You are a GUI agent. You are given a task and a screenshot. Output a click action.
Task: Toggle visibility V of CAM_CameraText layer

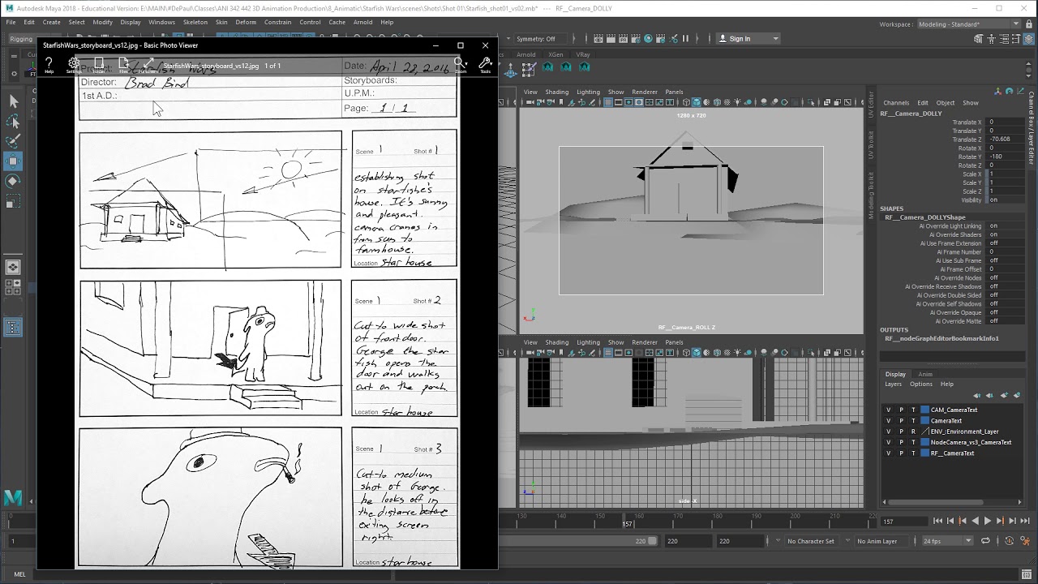[889, 410]
